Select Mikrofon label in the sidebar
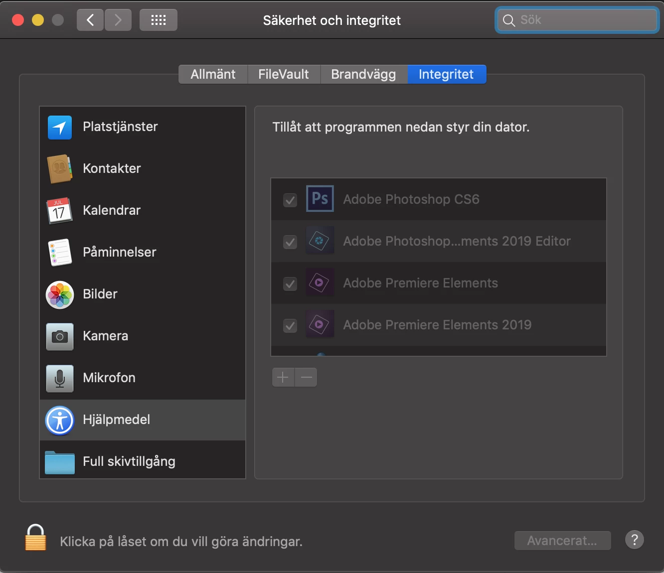Viewport: 664px width, 573px height. point(109,378)
